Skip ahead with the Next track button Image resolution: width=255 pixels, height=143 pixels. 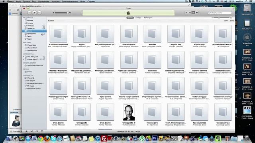coord(39,12)
